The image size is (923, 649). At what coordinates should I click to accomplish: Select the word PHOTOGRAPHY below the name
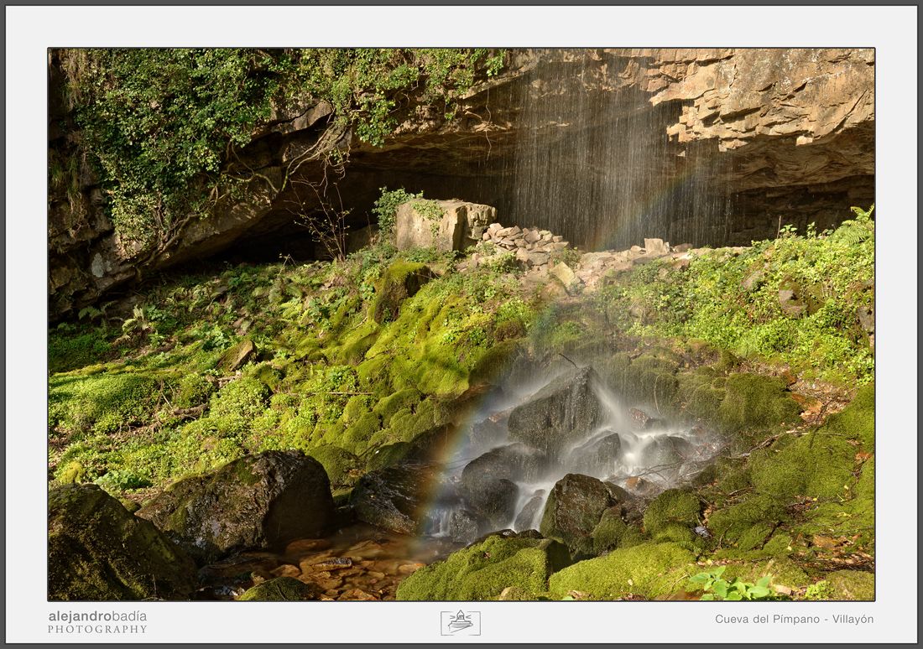click(x=97, y=630)
